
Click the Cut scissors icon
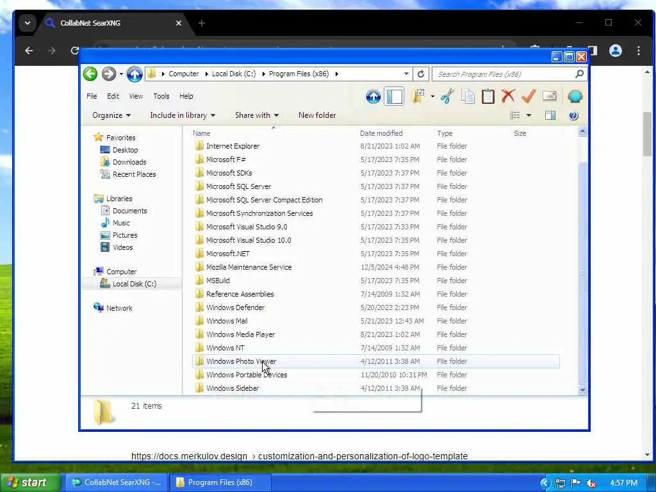click(x=447, y=97)
